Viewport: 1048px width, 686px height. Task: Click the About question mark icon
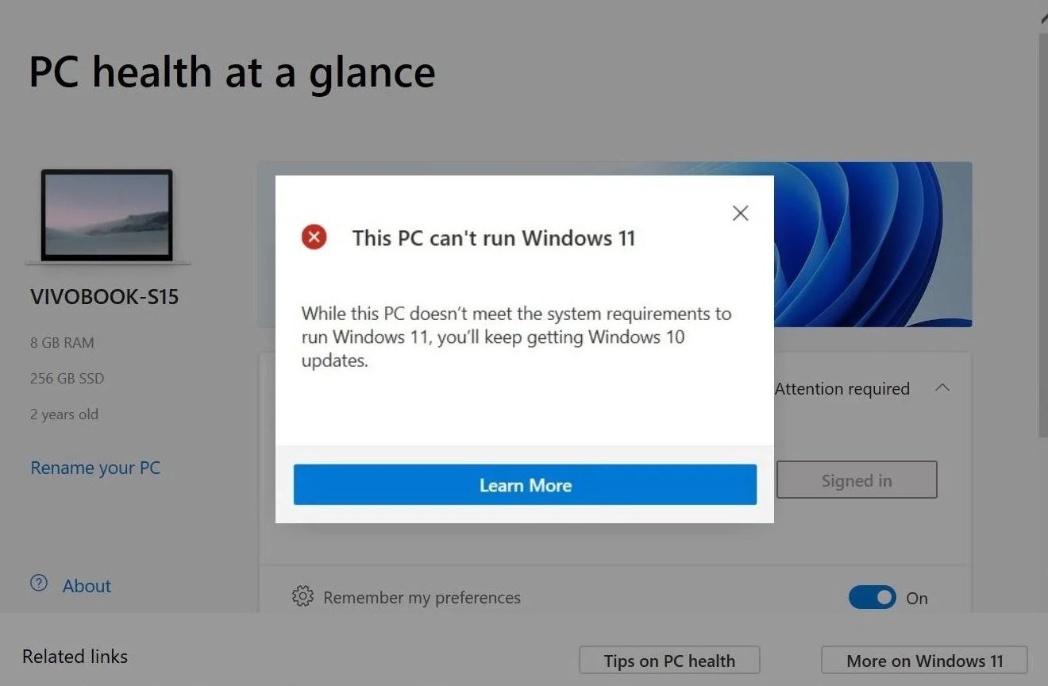(39, 584)
